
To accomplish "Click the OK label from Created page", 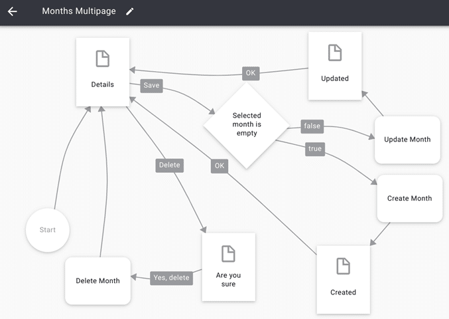I will [x=220, y=166].
